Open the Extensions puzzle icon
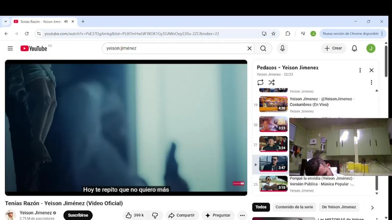This screenshot has height=220, width=392. point(288,34)
